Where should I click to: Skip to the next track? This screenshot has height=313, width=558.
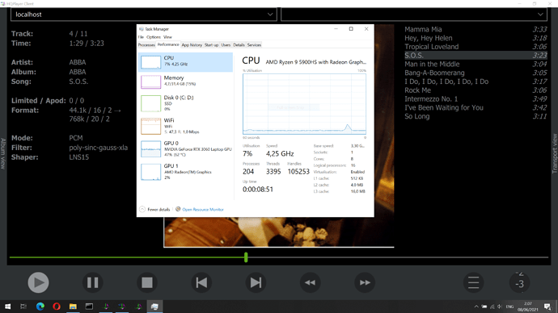[x=256, y=282]
